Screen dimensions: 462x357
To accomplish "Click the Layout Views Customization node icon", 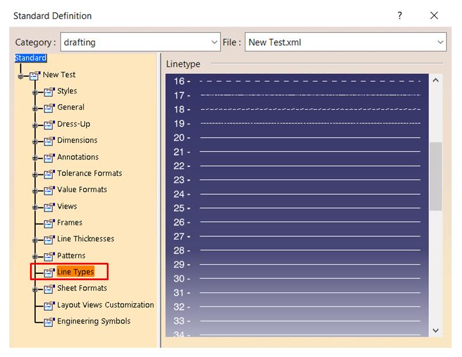I will tap(48, 304).
